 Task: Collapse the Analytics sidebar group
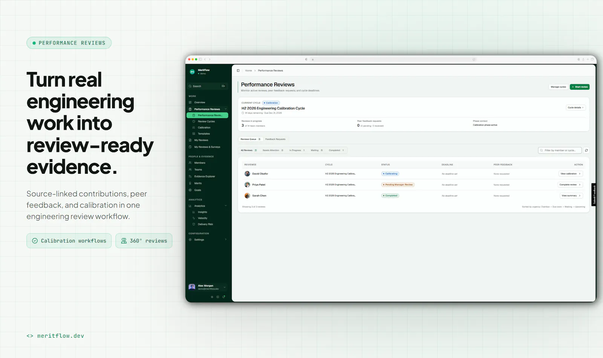coord(226,206)
